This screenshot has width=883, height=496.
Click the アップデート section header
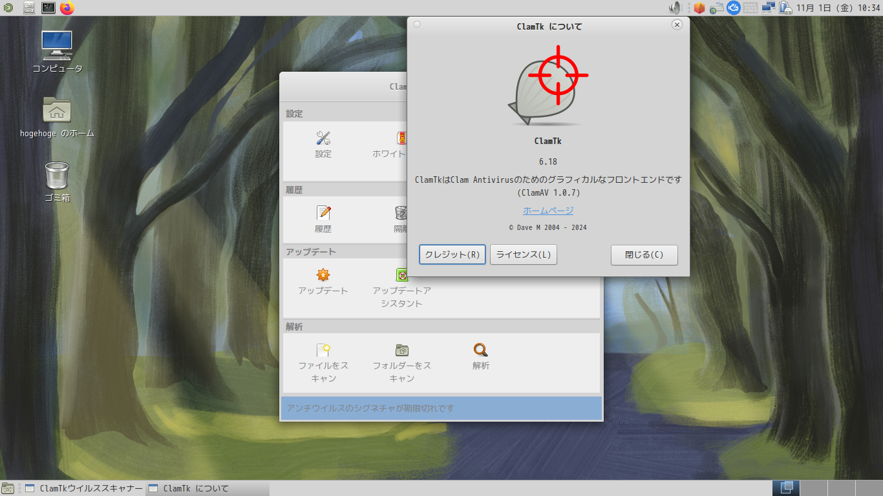(x=311, y=252)
